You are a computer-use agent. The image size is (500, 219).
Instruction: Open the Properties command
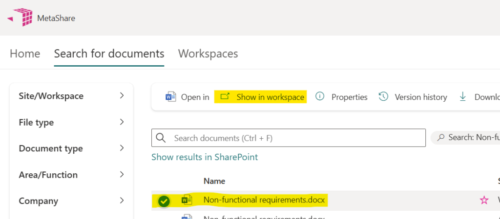[x=341, y=97]
